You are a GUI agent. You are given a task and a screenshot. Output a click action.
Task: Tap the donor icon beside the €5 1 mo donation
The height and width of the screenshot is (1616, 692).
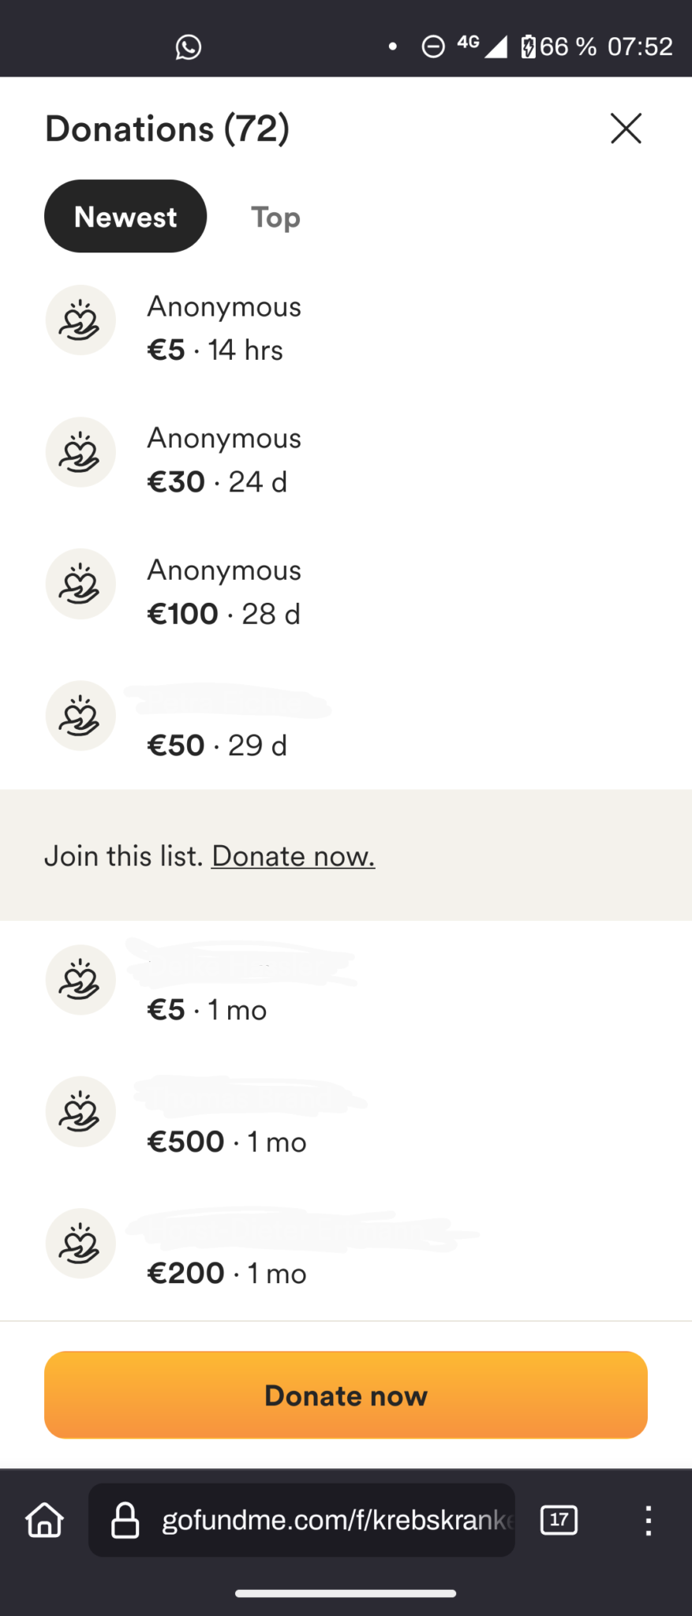pos(80,980)
